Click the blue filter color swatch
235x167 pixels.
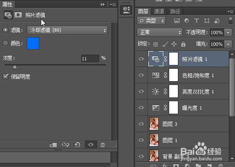(x=33, y=43)
